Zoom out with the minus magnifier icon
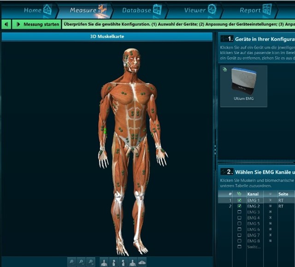The image size is (295, 267). [x=91, y=262]
